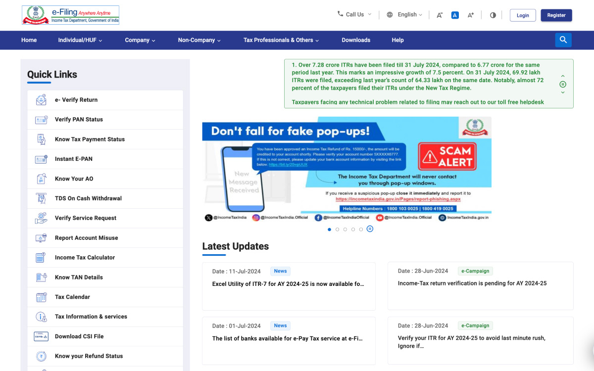Click the e-Filing Income Tax logo
Viewport: 594px width, 371px height.
(70, 15)
